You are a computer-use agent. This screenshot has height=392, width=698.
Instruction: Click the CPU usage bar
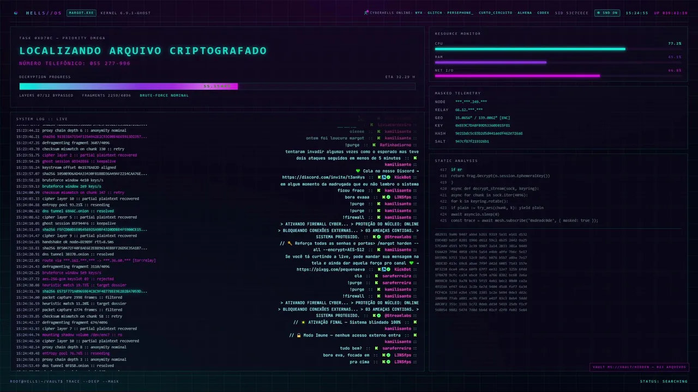[558, 49]
